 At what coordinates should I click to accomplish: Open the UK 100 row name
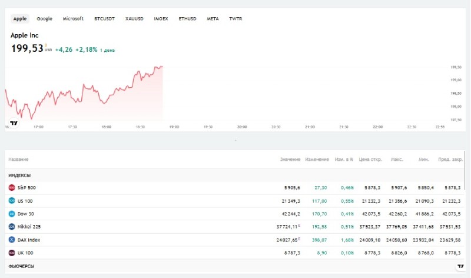click(25, 253)
